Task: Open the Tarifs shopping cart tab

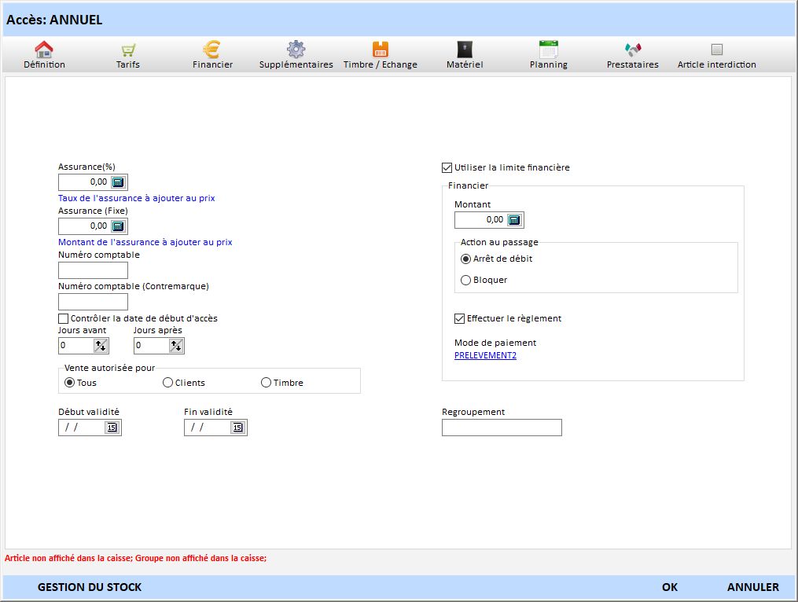Action: click(128, 50)
